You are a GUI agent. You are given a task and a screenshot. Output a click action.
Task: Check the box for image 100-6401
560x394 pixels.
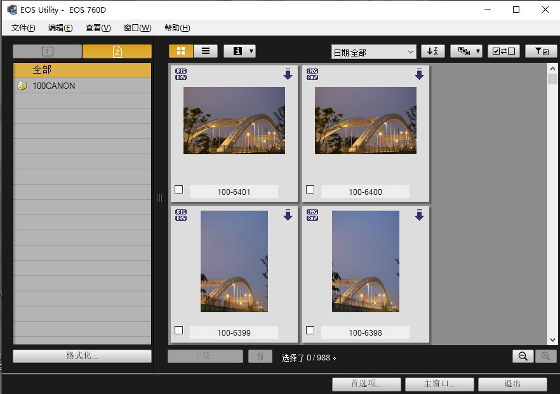point(179,189)
